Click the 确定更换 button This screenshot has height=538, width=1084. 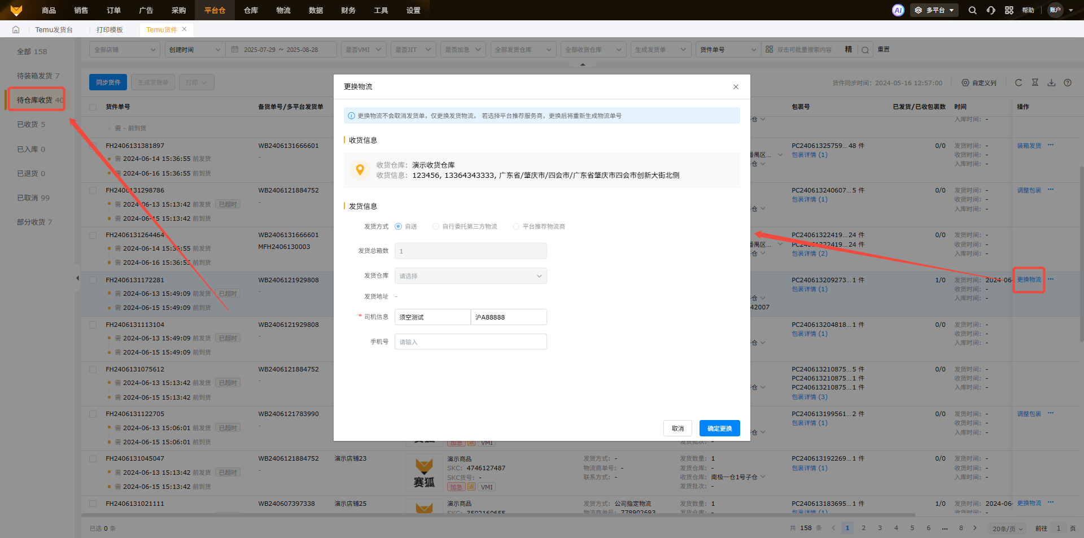coord(719,428)
